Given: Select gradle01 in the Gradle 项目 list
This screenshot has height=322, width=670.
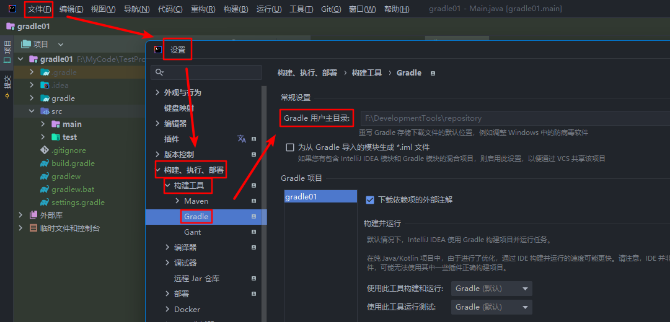Looking at the screenshot, I should [320, 197].
